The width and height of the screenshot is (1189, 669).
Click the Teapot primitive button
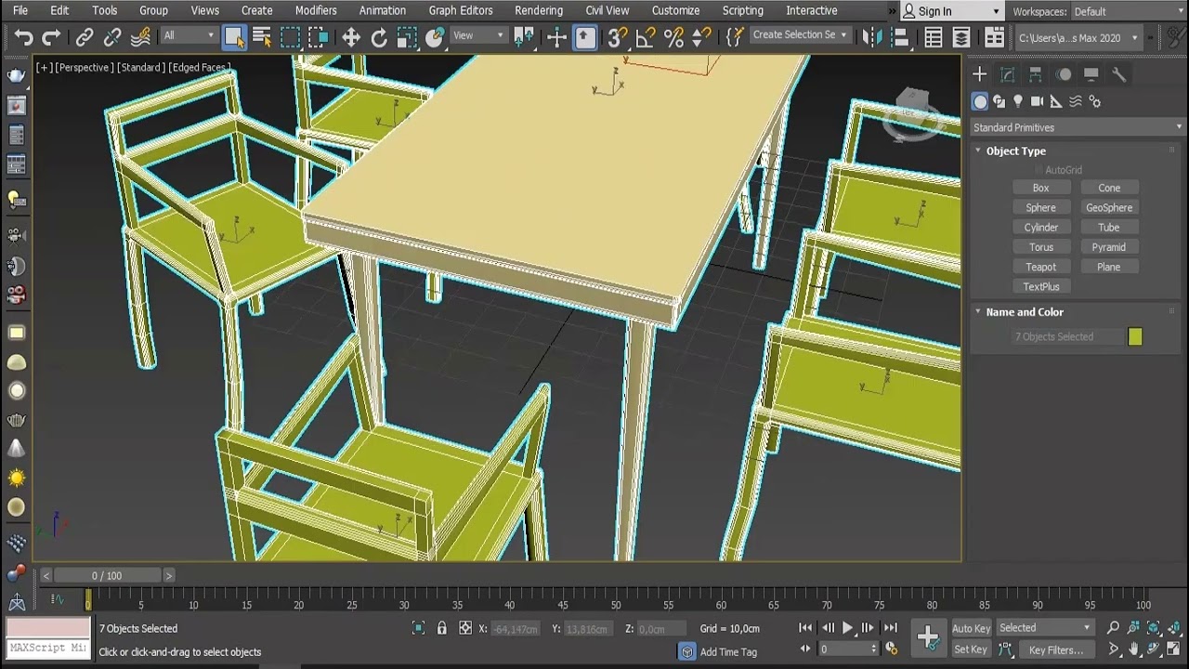[x=1040, y=267]
